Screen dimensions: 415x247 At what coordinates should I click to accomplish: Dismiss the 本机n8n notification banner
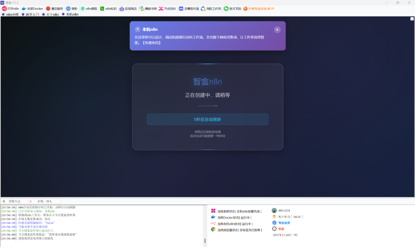(277, 30)
